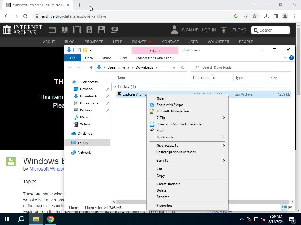
Task: Refresh the Downloads folder view
Action: [183, 68]
